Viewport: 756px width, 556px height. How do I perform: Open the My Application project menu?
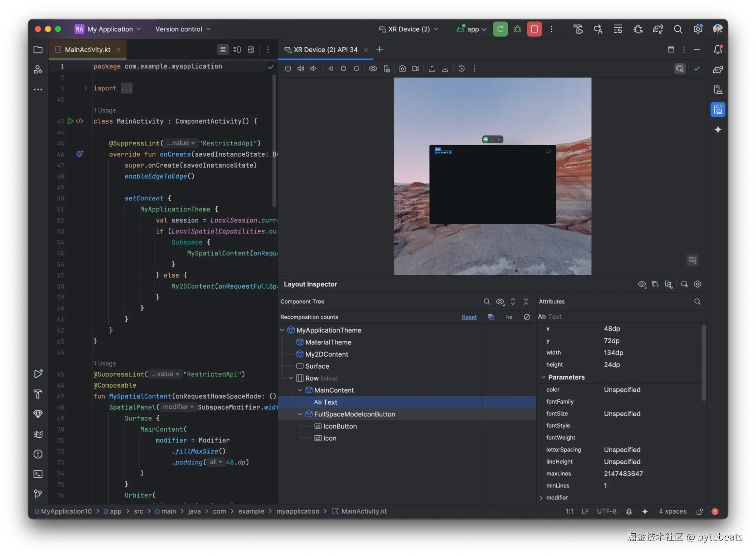coord(108,29)
